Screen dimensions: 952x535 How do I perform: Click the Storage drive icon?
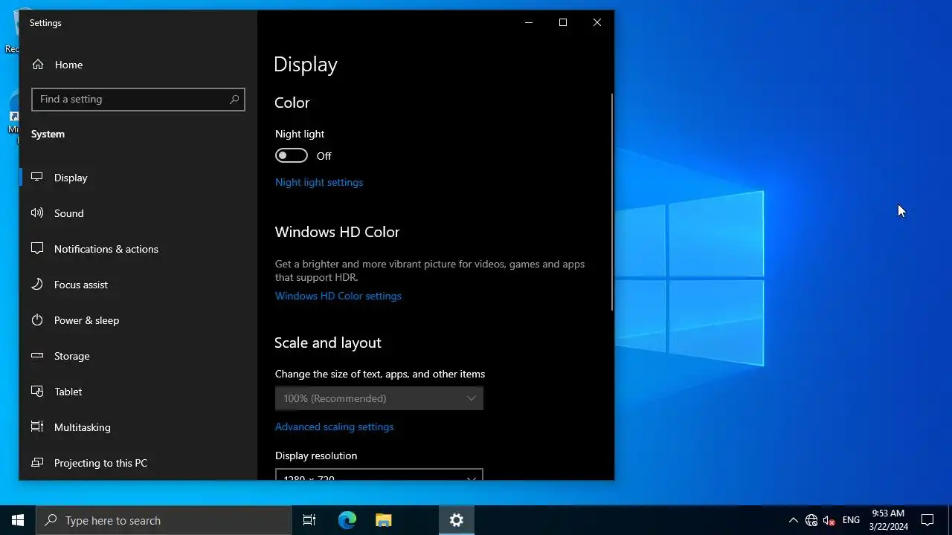[x=37, y=356]
